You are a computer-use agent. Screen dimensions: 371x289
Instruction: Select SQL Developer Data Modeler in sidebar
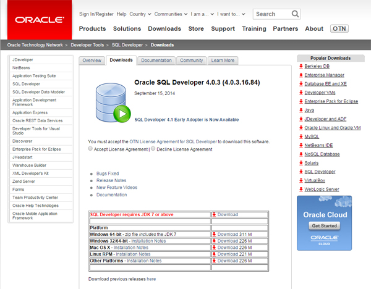point(40,91)
